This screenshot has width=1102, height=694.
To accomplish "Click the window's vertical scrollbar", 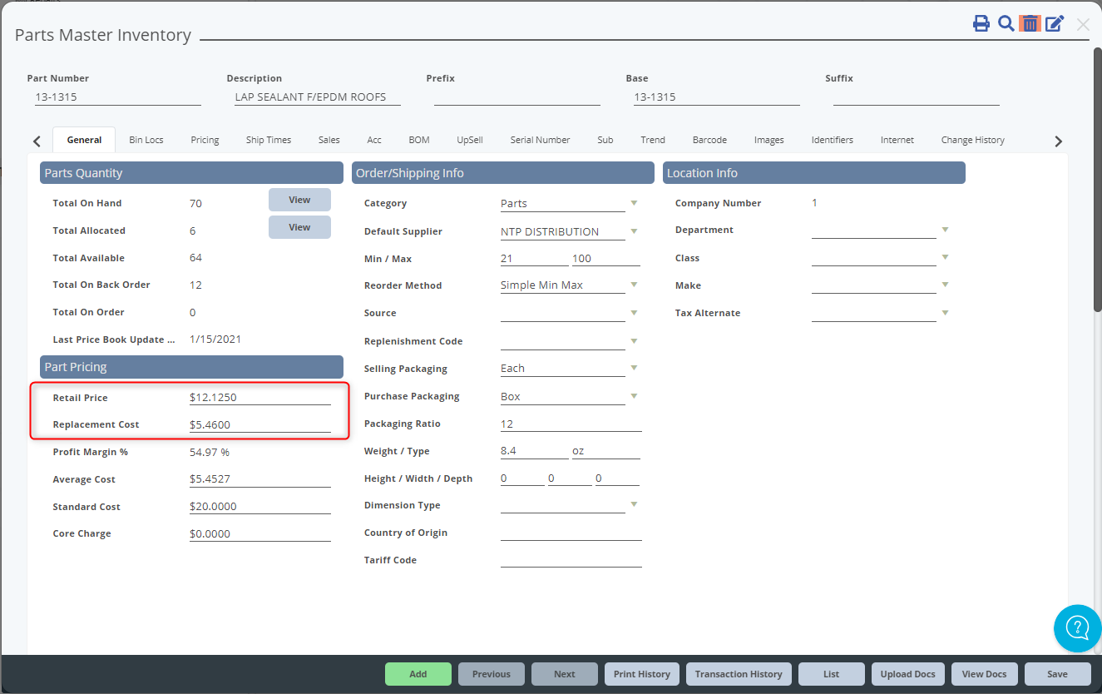I will pos(1097,180).
